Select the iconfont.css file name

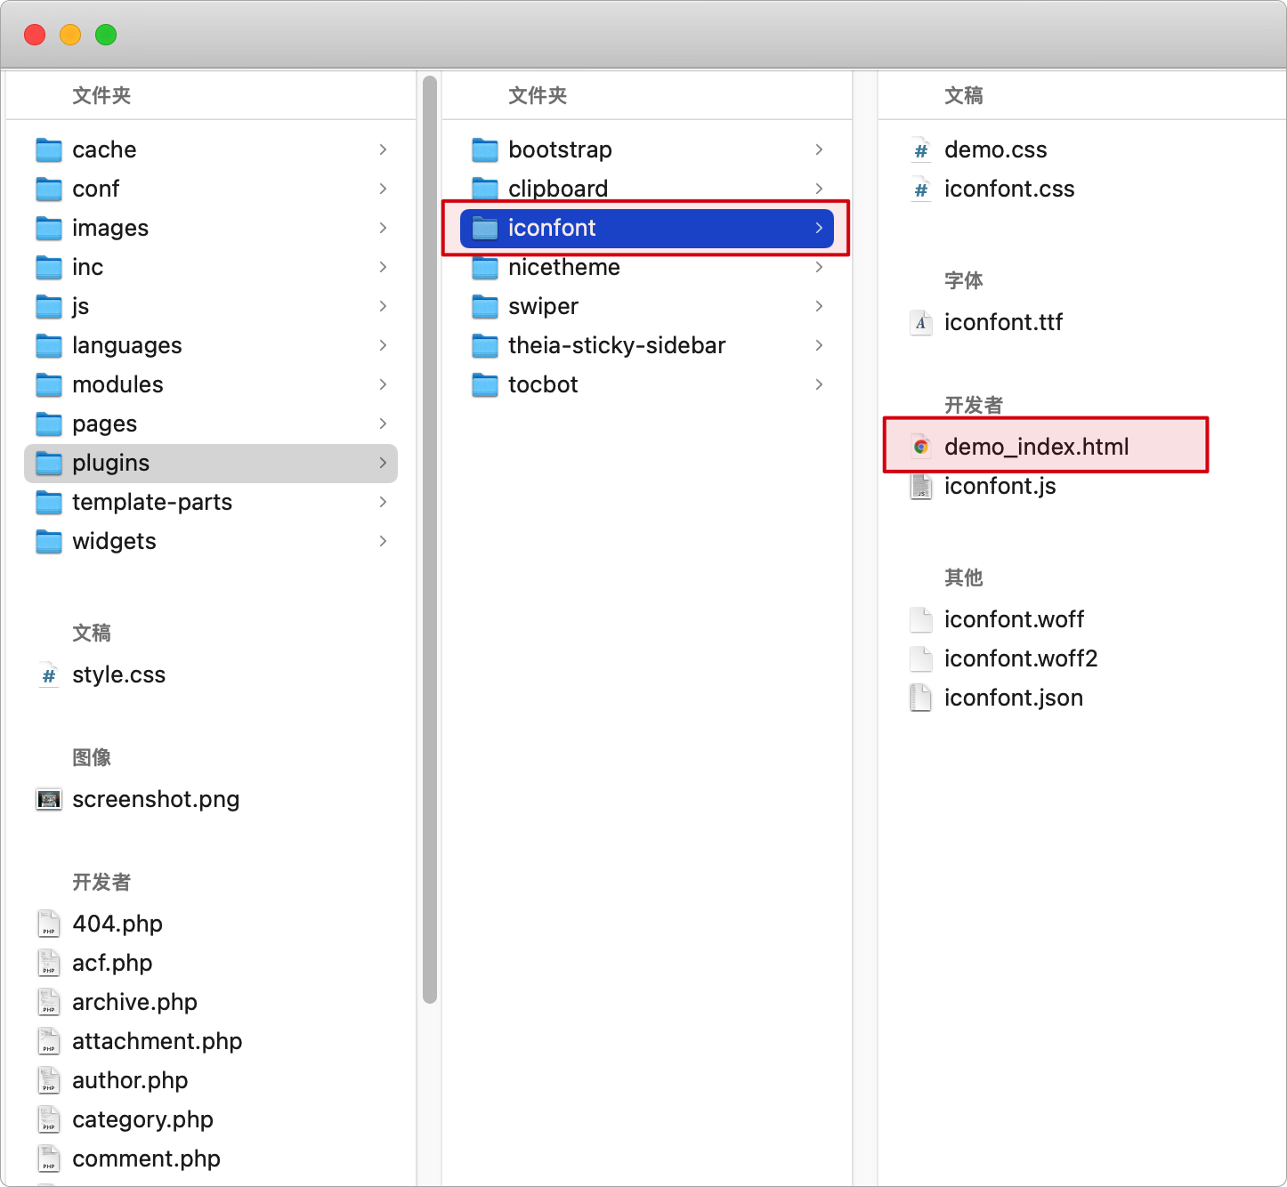1009,189
